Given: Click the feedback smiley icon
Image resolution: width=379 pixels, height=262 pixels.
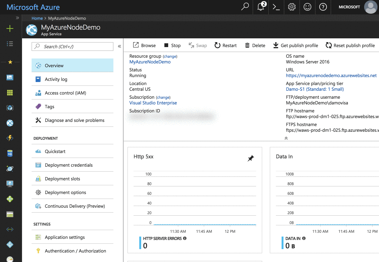Looking at the screenshot, I should click(x=307, y=7).
